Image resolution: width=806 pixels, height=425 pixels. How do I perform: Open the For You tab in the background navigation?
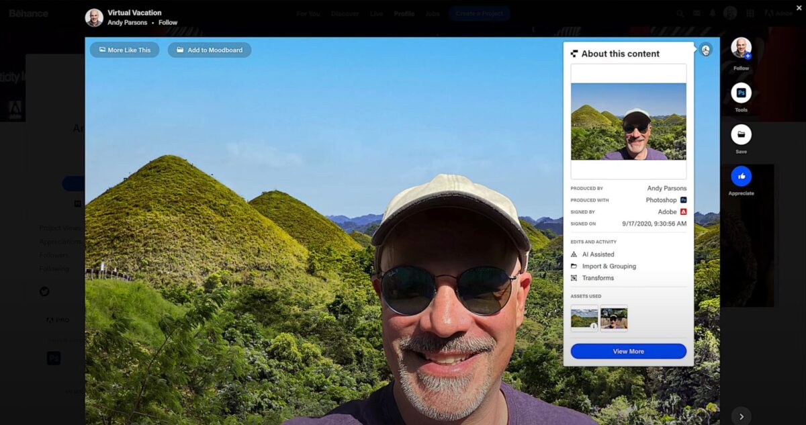pos(308,13)
